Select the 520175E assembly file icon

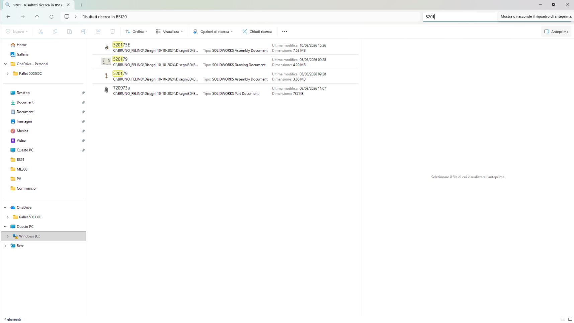coord(106,47)
